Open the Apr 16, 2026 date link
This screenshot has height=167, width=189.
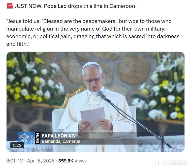tap(41, 161)
